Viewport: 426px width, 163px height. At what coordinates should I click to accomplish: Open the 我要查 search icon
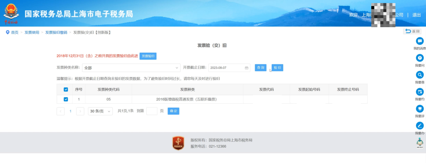(420, 75)
